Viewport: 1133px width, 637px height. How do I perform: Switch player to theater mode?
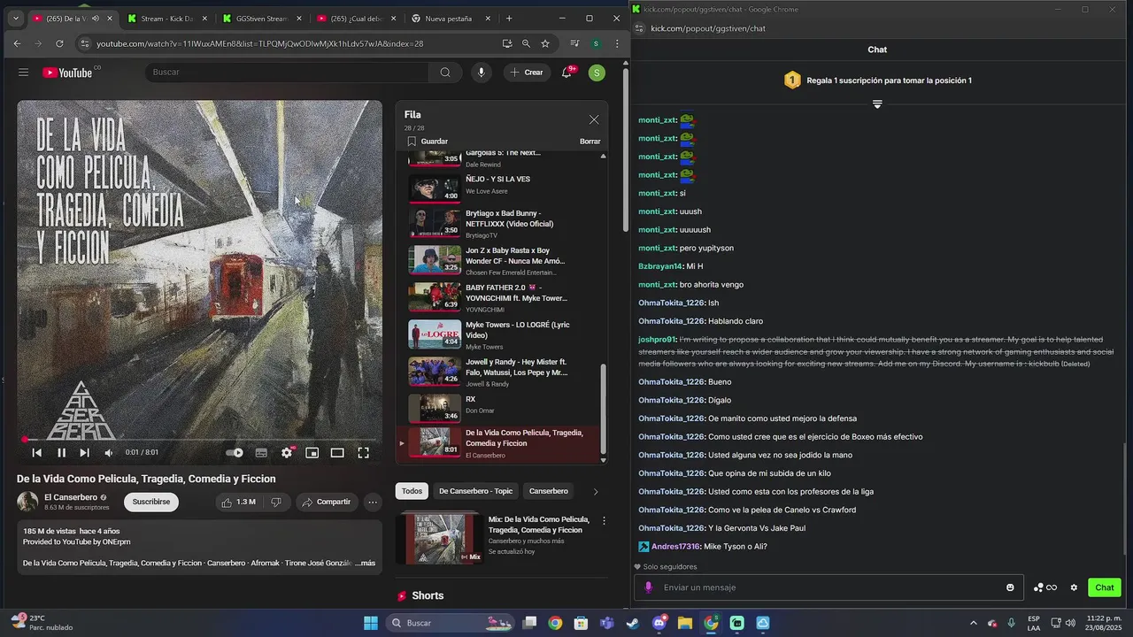[337, 453]
